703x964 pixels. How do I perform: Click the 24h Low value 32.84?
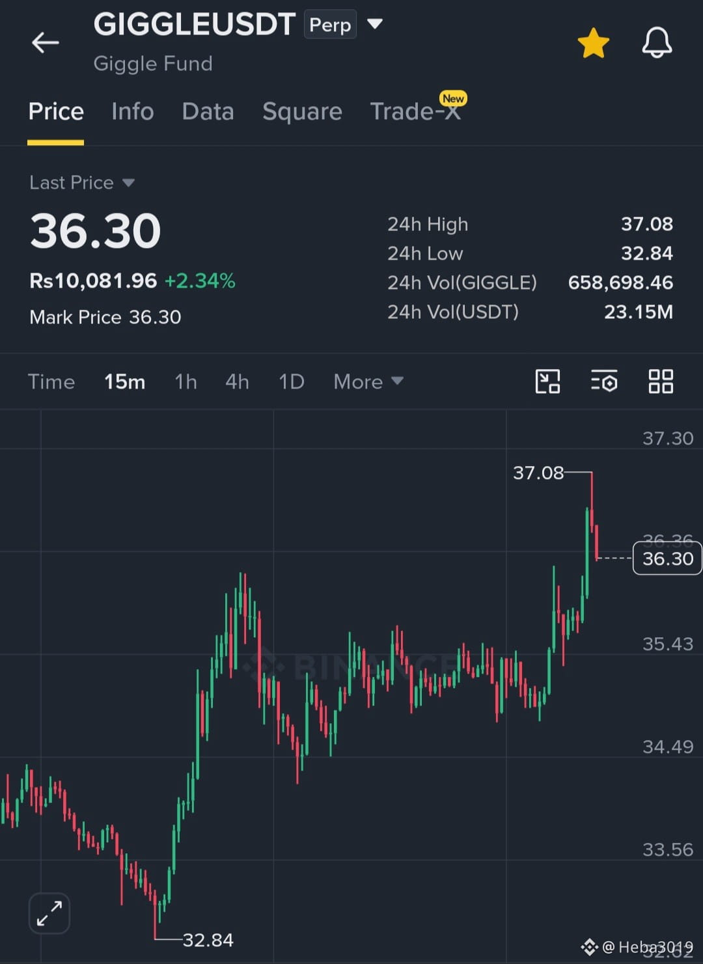coord(647,253)
